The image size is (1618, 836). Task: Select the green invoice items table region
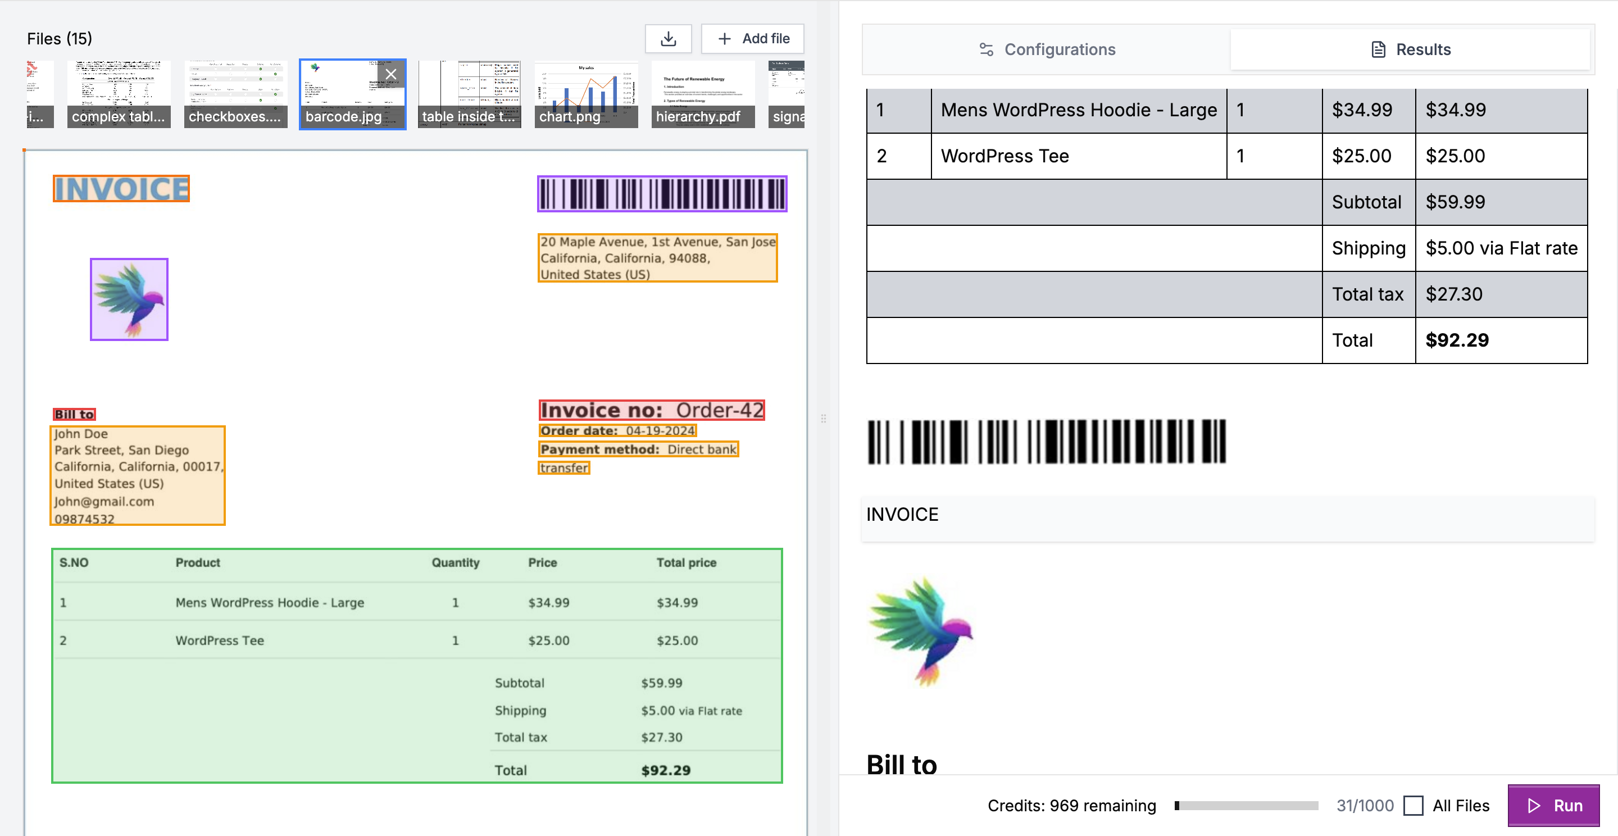(416, 666)
